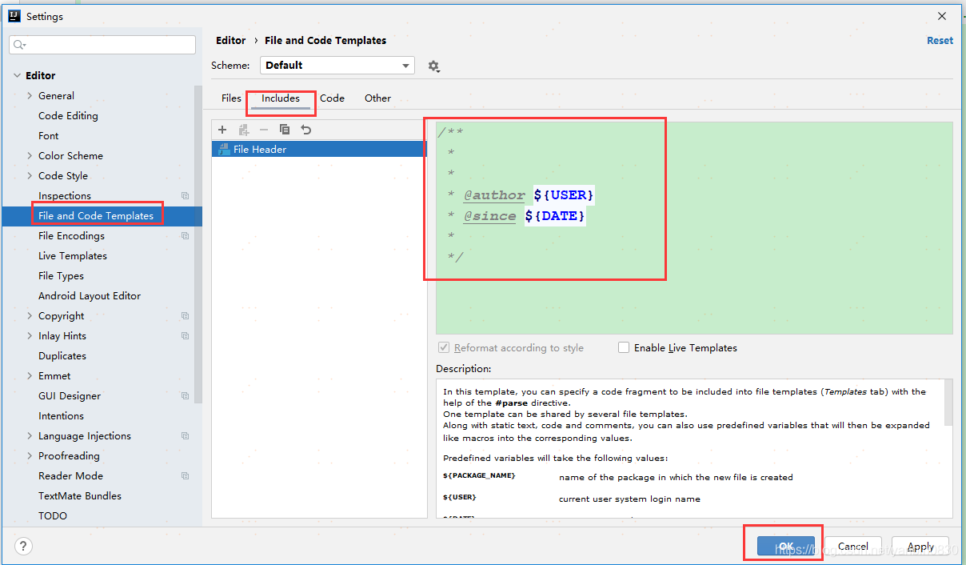Duplicate the File Header template via copy icon
This screenshot has height=565, width=966.
[x=285, y=129]
